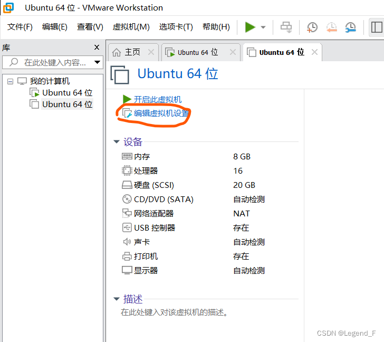Screen dimensions: 384x342
Task: Open the 选项卡(T) menu
Action: (176, 27)
